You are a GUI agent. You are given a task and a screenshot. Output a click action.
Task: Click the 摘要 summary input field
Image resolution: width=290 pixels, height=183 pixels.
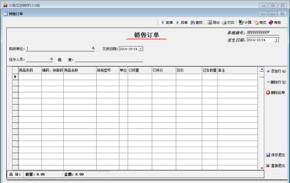point(109,60)
